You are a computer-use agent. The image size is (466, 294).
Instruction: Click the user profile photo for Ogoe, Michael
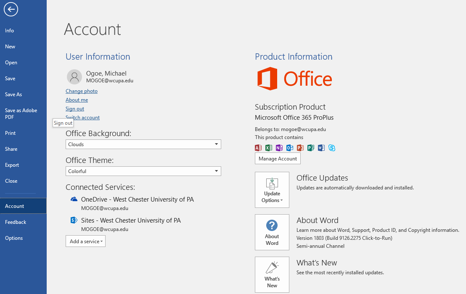click(x=74, y=77)
